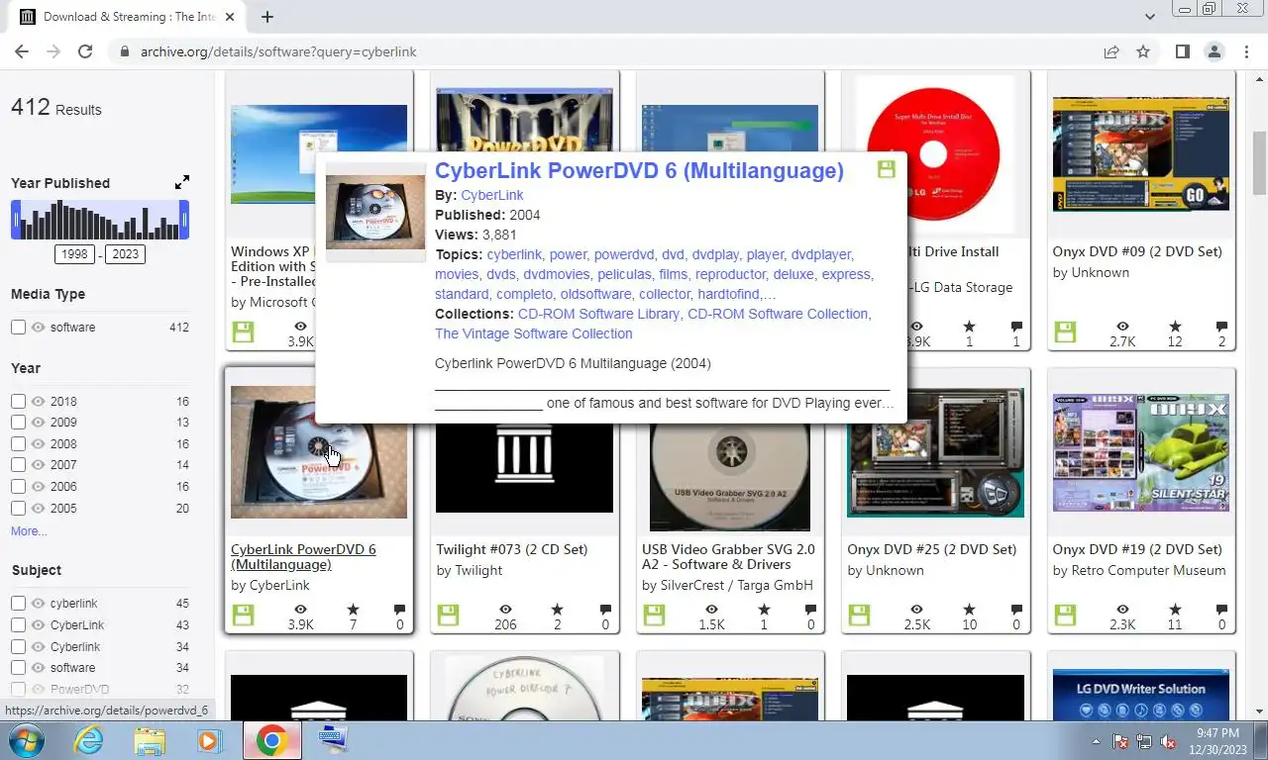The width and height of the screenshot is (1268, 760).
Task: Check the 2005 year filter
Action: pos(18,509)
